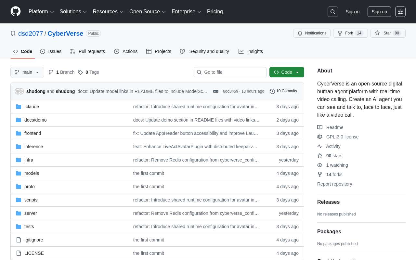Star the CyberVerse repository
416x260 pixels.
(x=383, y=33)
